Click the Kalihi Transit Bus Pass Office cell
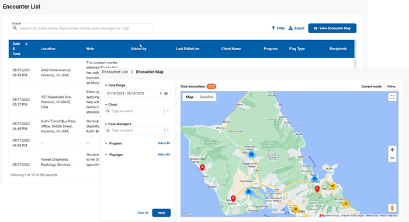The image size is (409, 222). [58, 126]
